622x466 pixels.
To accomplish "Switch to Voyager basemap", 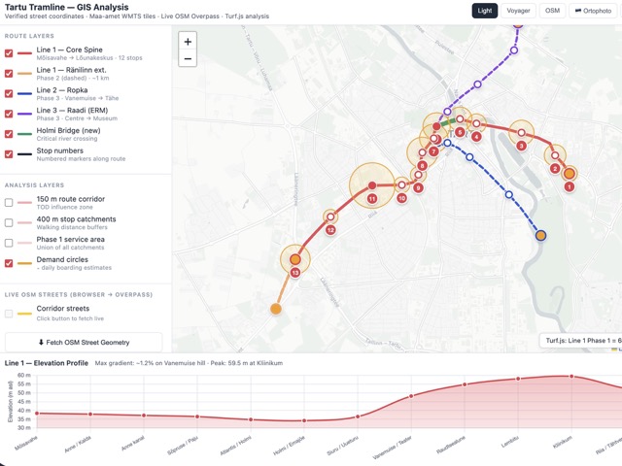I will (x=518, y=11).
